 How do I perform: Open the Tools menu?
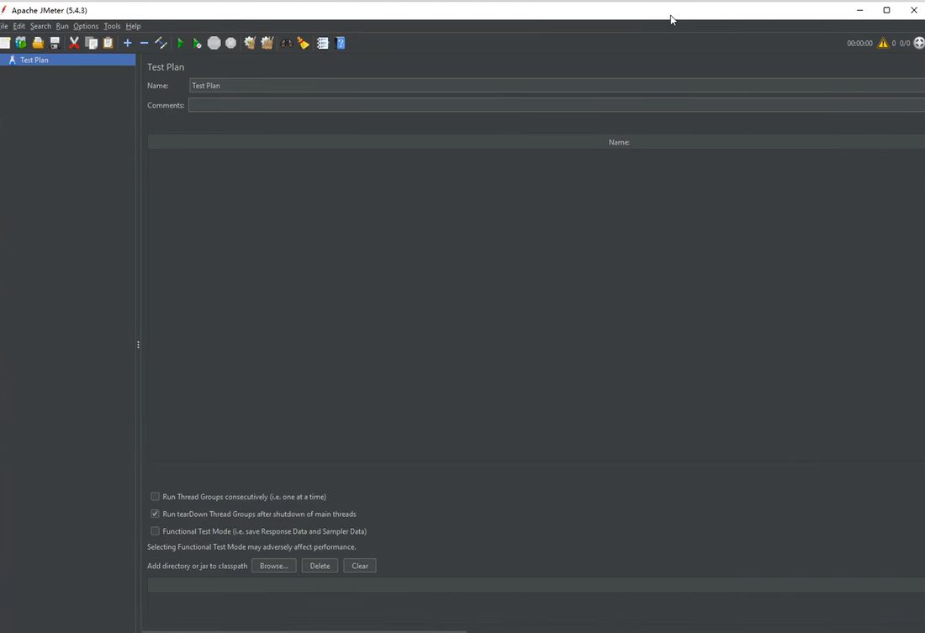[112, 26]
